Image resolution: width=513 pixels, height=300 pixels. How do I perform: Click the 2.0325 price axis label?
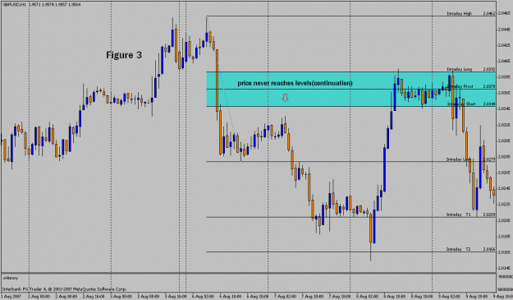504,125
